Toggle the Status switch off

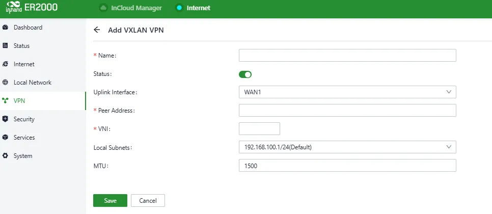click(x=245, y=74)
